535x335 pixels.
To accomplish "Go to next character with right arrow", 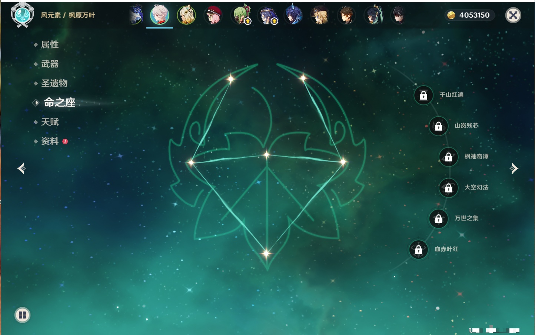I will point(514,168).
